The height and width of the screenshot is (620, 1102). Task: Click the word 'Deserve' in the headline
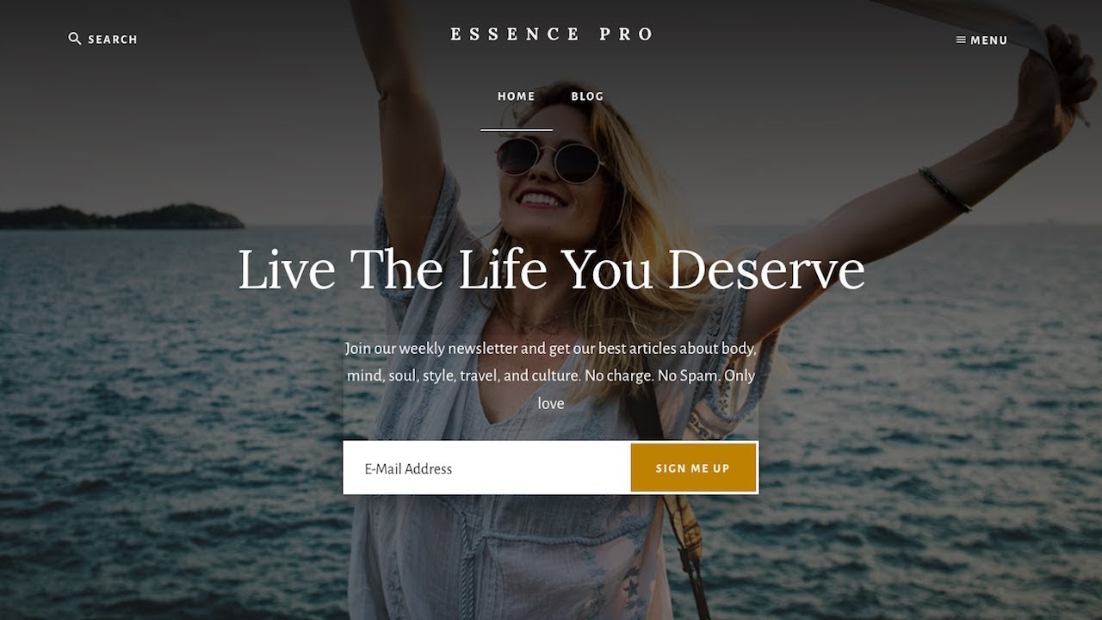click(766, 270)
